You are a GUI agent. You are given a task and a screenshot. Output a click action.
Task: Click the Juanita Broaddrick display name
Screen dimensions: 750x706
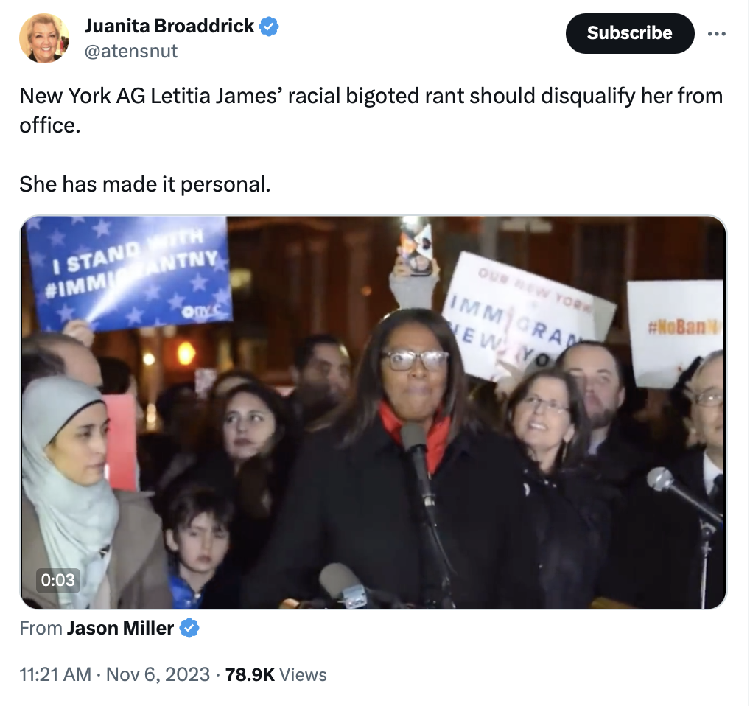[169, 27]
